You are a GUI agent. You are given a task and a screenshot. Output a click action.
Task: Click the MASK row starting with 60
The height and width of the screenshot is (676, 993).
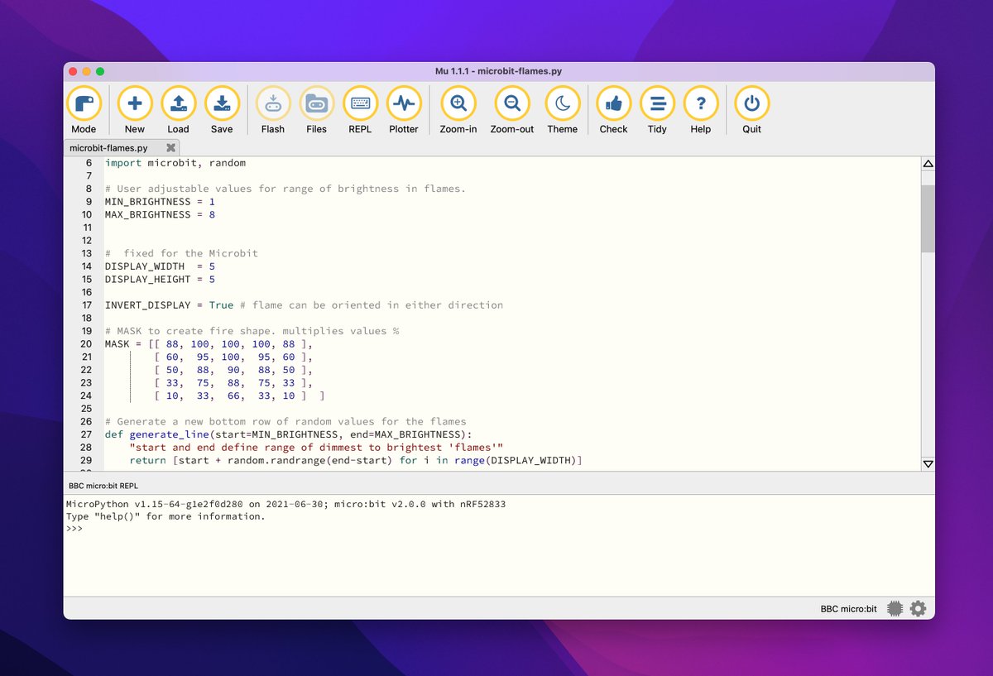pos(234,357)
